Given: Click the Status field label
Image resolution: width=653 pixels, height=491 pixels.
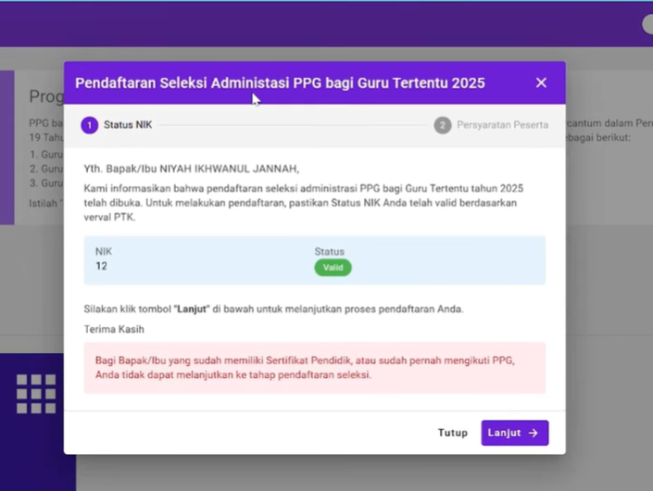Looking at the screenshot, I should [329, 251].
